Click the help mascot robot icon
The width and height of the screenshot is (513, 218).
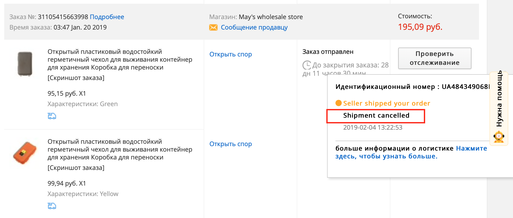tap(499, 136)
